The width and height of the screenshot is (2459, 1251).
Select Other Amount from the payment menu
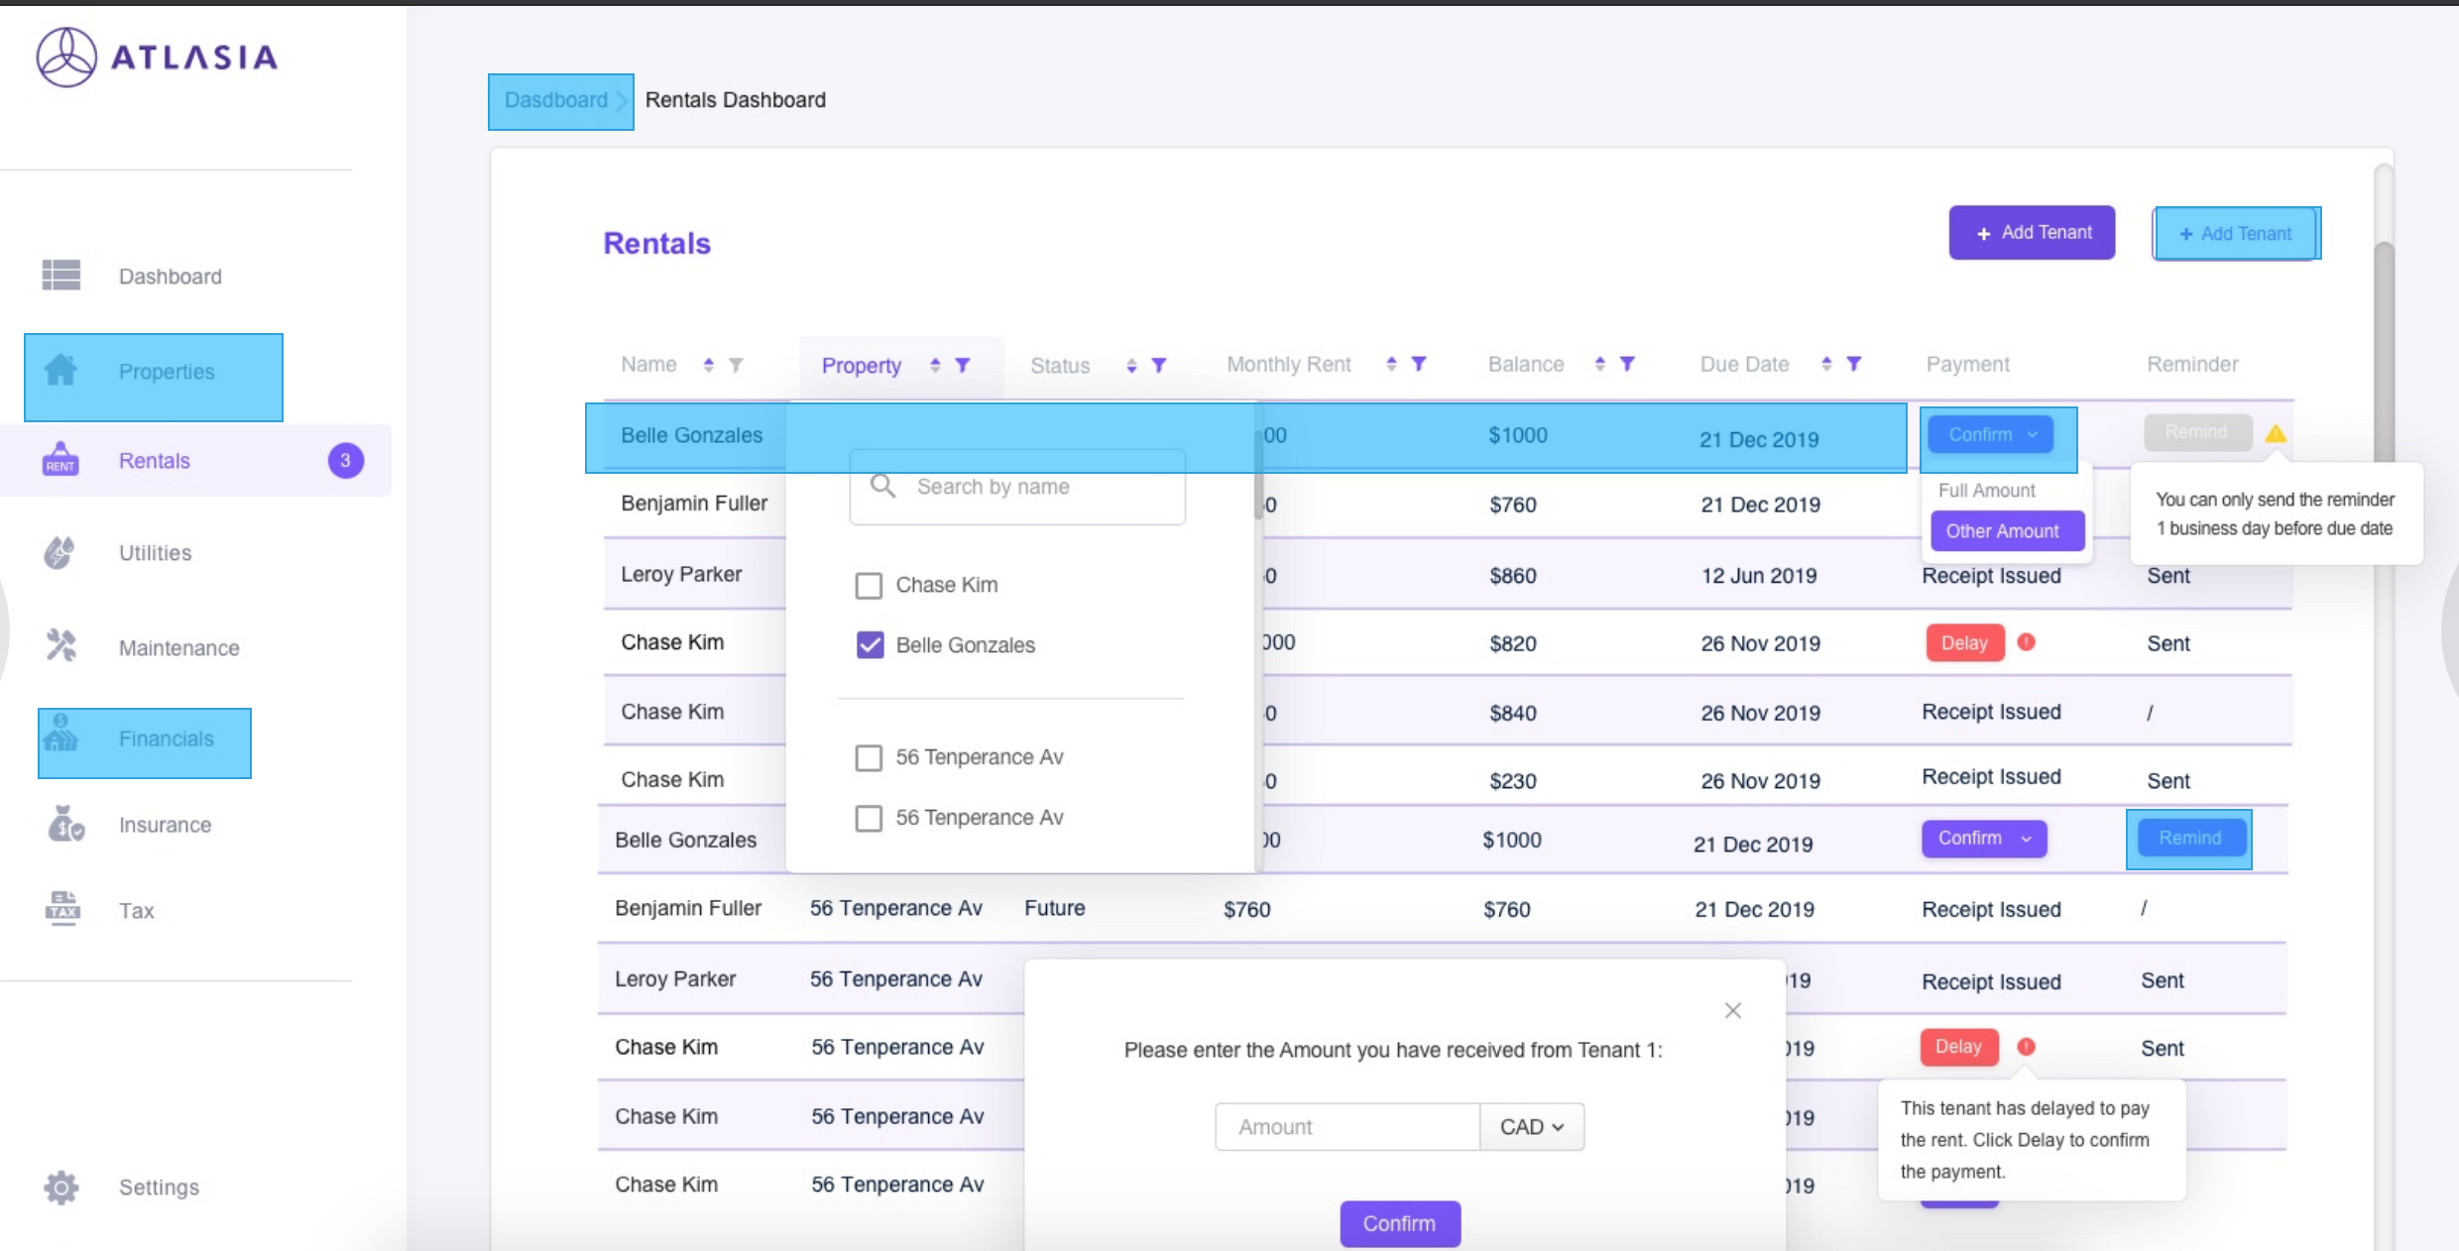pos(2002,531)
